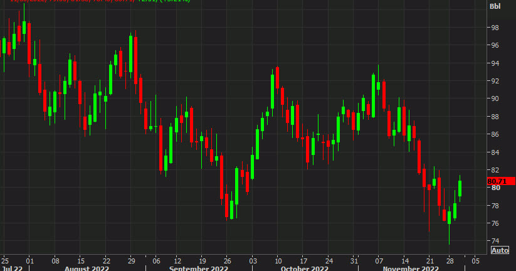516x271 pixels.
Task: Select the date tick labeled 17
Action: [303, 261]
